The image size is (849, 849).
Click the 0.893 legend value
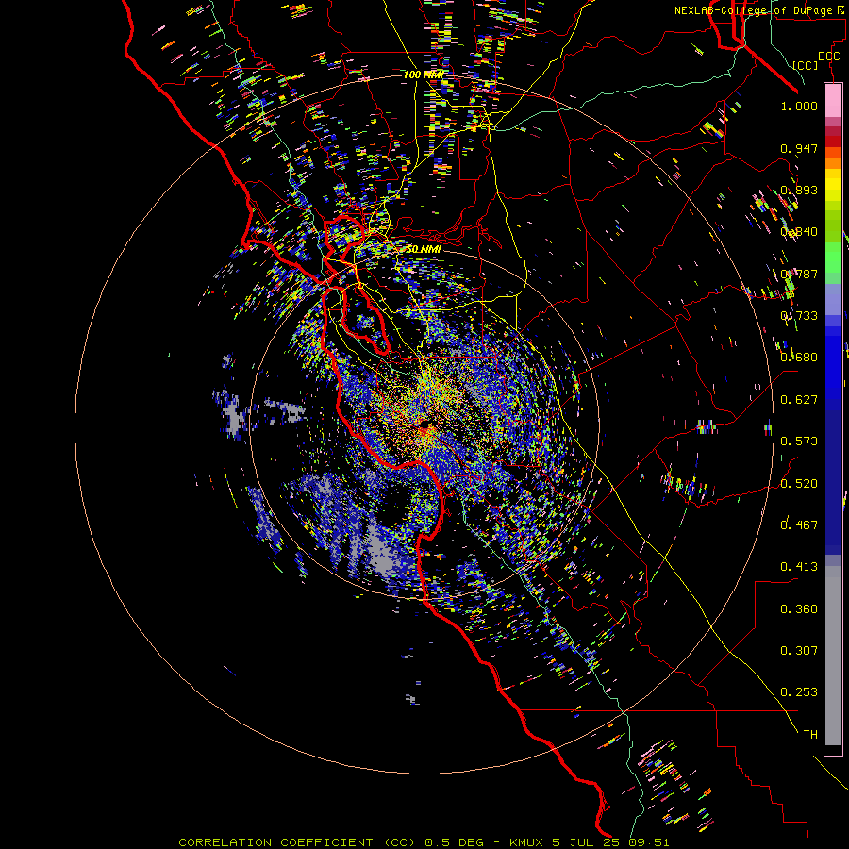tap(799, 190)
